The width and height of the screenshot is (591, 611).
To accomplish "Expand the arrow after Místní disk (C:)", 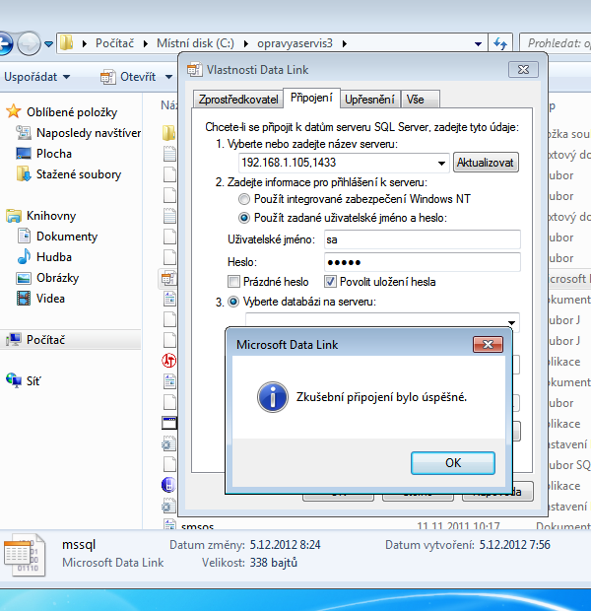I will click(x=246, y=43).
